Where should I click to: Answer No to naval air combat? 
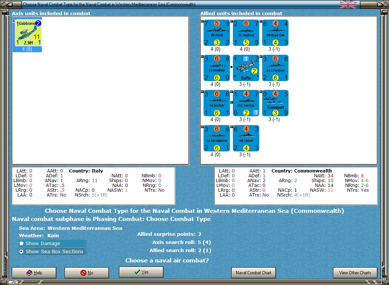(87, 273)
